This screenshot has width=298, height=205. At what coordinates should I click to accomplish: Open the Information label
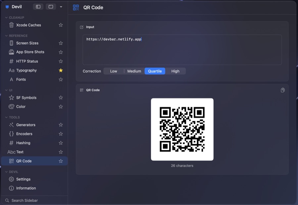26,188
